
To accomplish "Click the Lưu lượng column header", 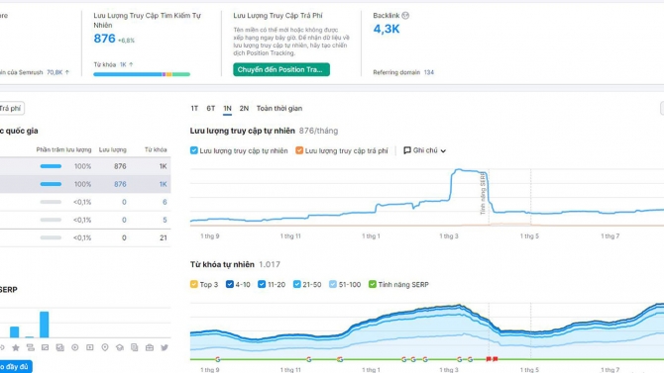I will click(113, 149).
